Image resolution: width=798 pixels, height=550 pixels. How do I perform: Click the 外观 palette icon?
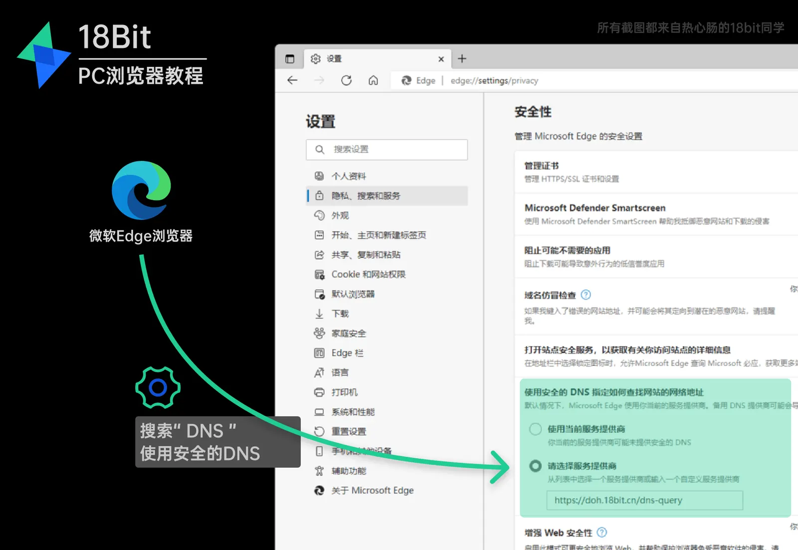point(319,215)
